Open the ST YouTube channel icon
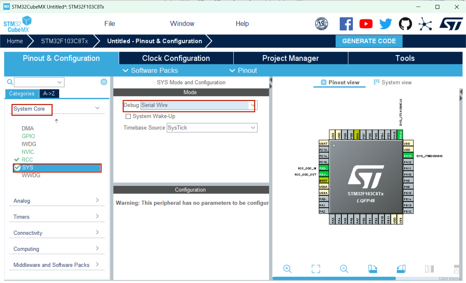This screenshot has height=283, width=466. click(366, 24)
